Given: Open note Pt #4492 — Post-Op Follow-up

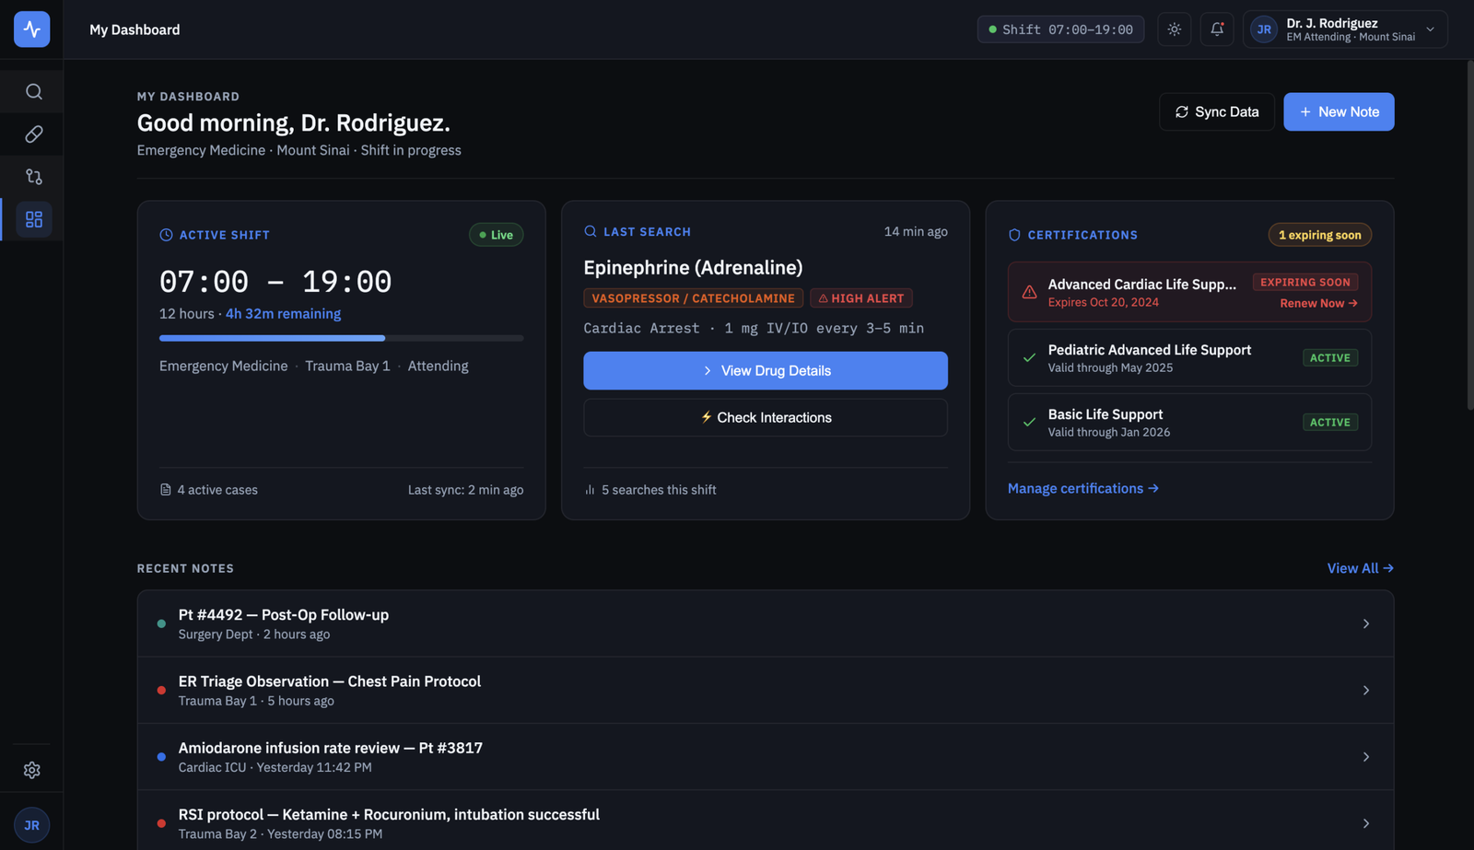Looking at the screenshot, I should tap(765, 623).
